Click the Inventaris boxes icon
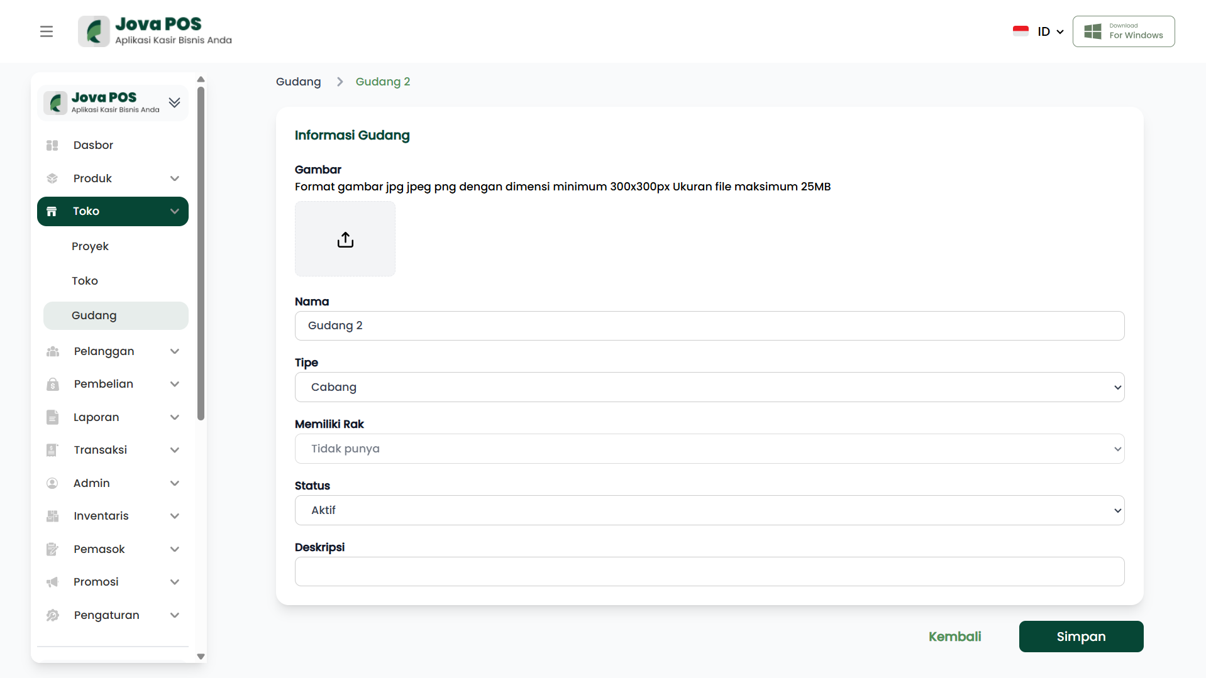 (53, 516)
